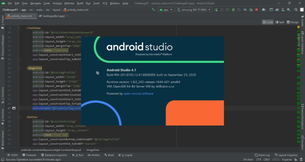Open the SDK Manager icon

click(x=289, y=10)
